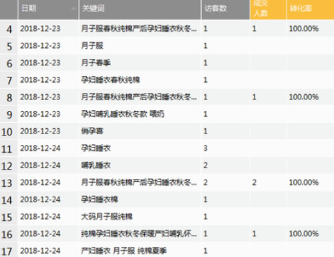Click the 100.00% conversion rate in row 16
Image resolution: width=334 pixels, height=257 pixels.
coord(304,234)
